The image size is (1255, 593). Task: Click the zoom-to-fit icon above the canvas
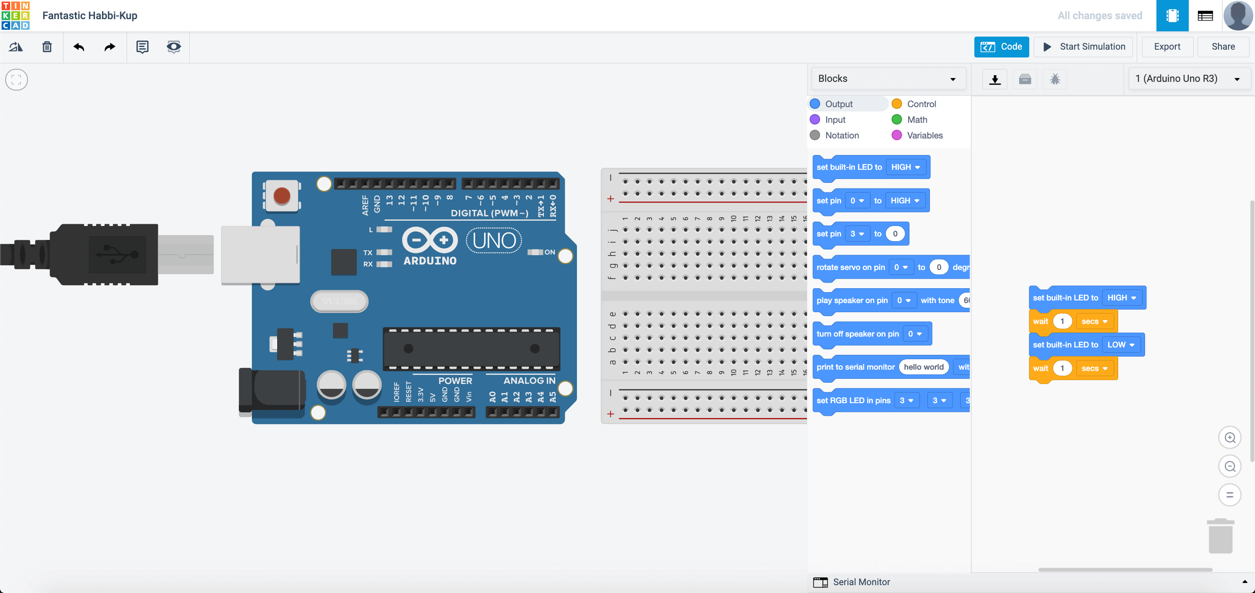tap(16, 79)
